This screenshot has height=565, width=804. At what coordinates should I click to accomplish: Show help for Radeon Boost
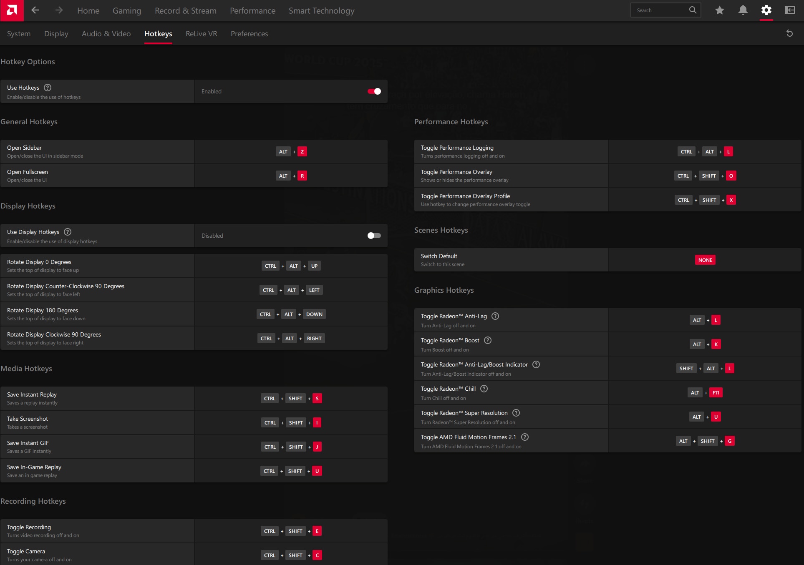pyautogui.click(x=488, y=340)
